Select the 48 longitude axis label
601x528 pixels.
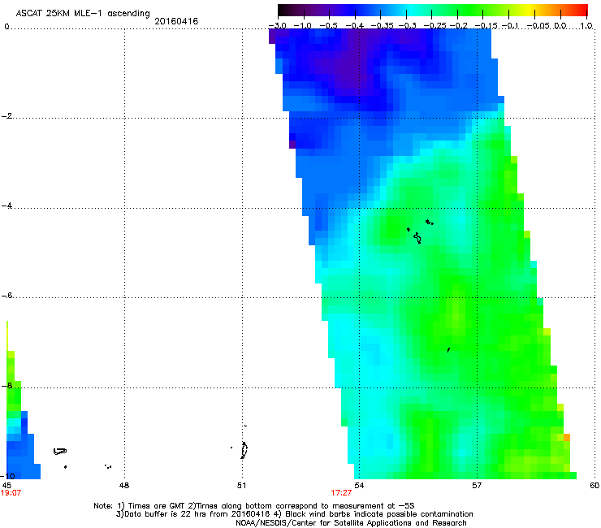click(x=123, y=486)
